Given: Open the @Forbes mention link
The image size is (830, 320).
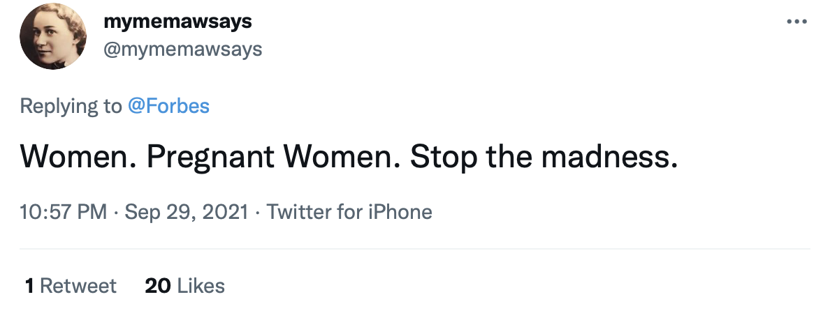Looking at the screenshot, I should tap(168, 106).
